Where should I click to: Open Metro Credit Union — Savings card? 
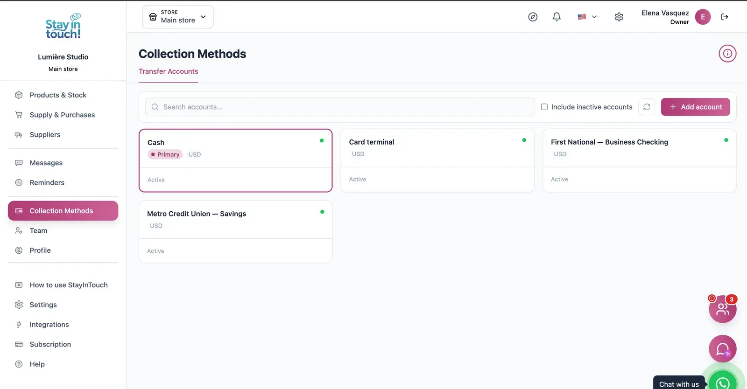point(236,232)
